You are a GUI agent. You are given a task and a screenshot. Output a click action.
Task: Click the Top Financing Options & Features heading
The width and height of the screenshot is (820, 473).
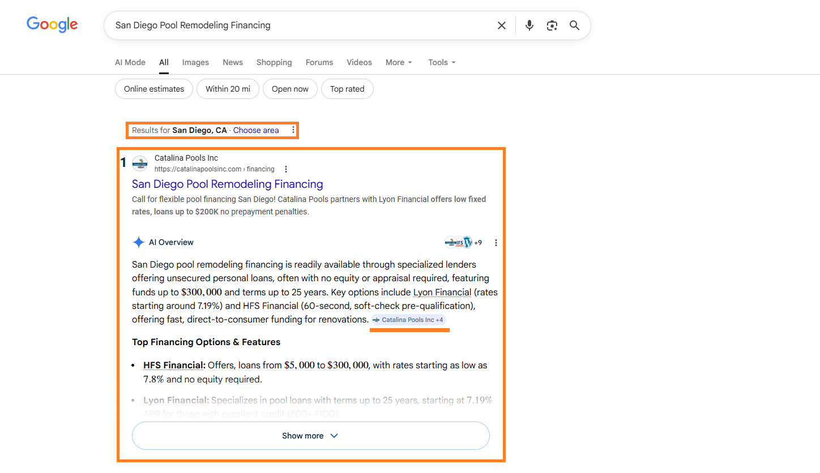click(206, 342)
